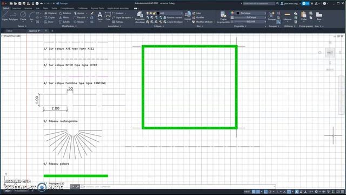
Task: Expand the Bloc panel
Action: click(x=199, y=26)
